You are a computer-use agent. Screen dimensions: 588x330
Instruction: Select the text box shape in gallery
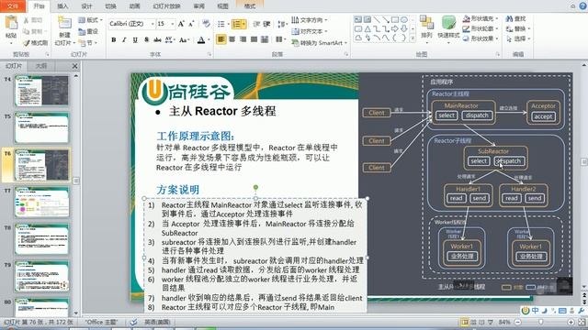358,19
